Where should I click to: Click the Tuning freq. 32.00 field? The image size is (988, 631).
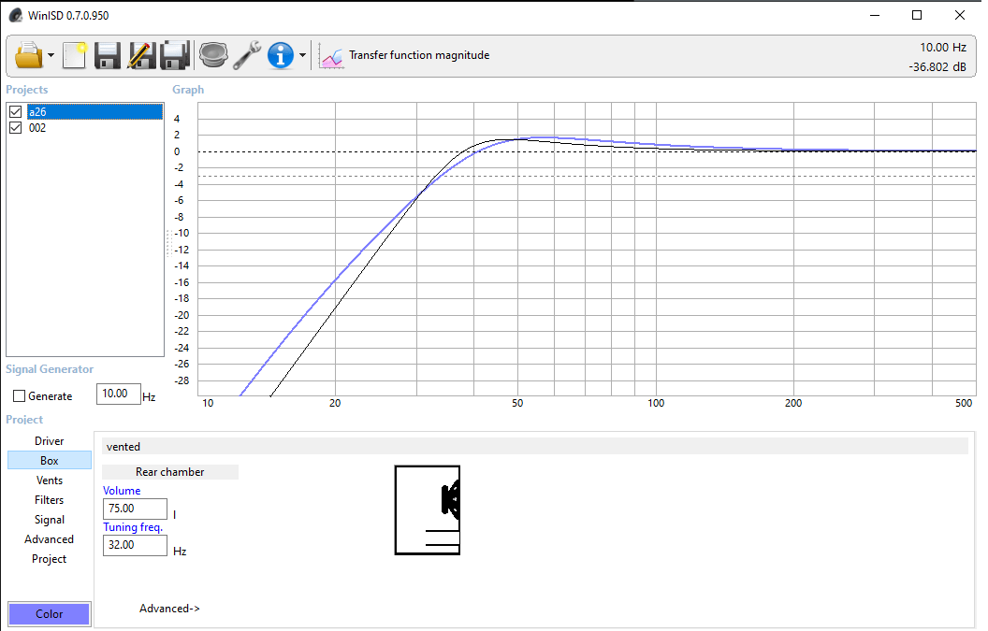[135, 545]
